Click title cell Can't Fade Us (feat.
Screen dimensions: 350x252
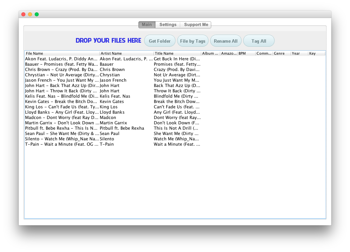coord(177,107)
